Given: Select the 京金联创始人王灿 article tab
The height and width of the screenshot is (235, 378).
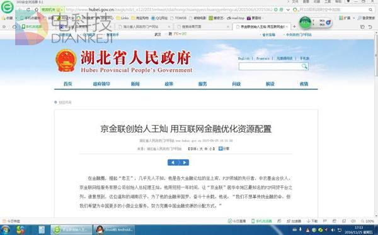Looking at the screenshot, I should click(x=261, y=26).
